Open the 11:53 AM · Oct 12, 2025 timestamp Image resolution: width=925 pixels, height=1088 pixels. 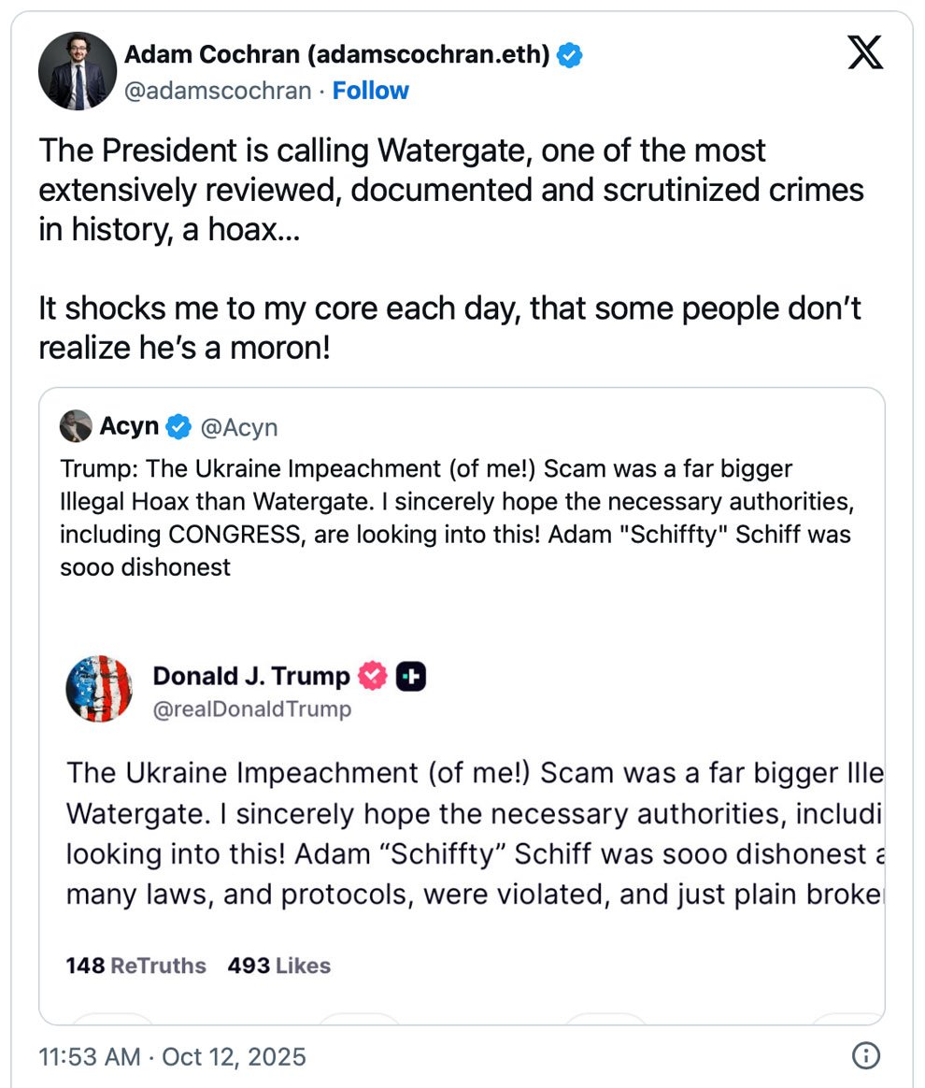[172, 1056]
